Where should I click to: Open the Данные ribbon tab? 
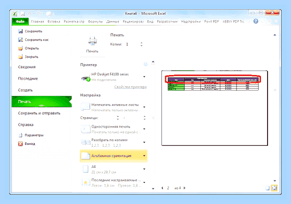[x=113, y=22]
